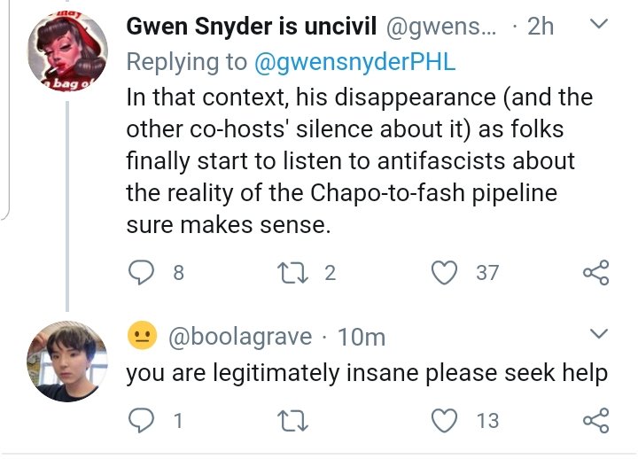Screen dimensions: 638x459
Task: Open the 2h timestamp of Gwen's tweet
Action: pyautogui.click(x=540, y=27)
